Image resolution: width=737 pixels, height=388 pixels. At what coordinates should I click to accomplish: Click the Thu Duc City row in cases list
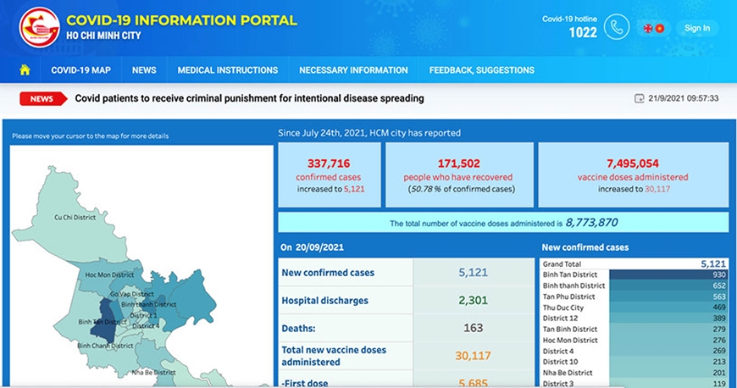(x=634, y=308)
